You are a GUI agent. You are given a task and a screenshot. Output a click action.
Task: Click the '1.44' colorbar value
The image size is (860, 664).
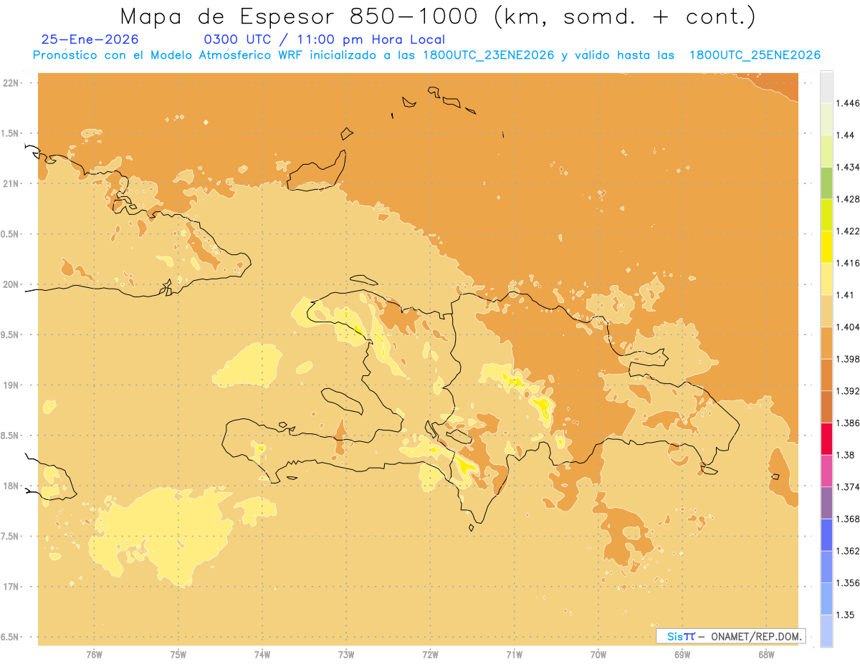tap(846, 135)
